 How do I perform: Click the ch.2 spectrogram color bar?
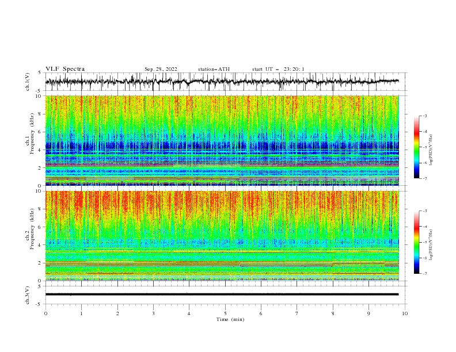tap(416, 242)
